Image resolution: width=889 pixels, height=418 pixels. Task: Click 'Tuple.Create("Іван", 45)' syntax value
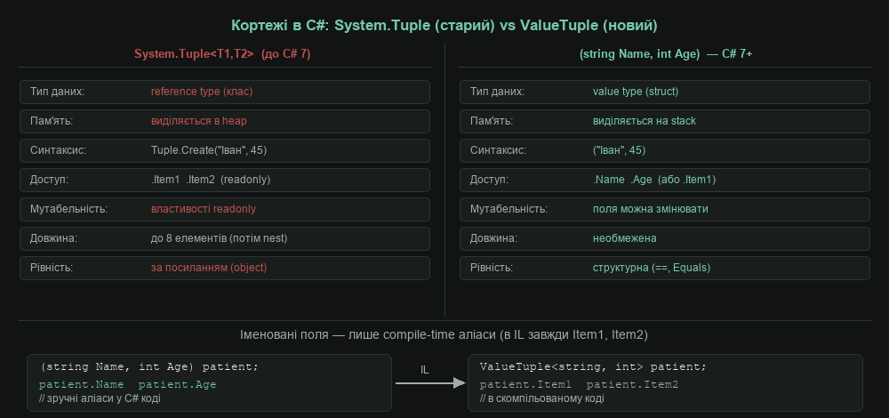(x=209, y=150)
